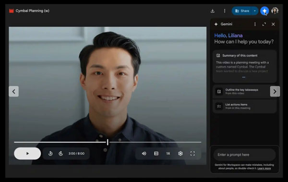Play the video
This screenshot has height=182, width=288.
coord(27,154)
